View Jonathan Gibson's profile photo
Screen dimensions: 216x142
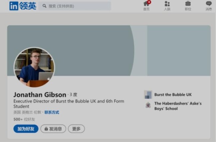(34, 68)
